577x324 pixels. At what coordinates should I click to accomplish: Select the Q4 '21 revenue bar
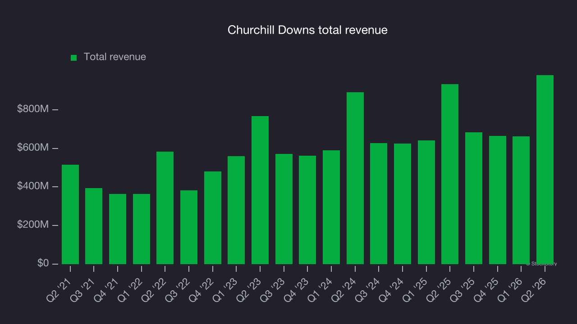tap(118, 229)
